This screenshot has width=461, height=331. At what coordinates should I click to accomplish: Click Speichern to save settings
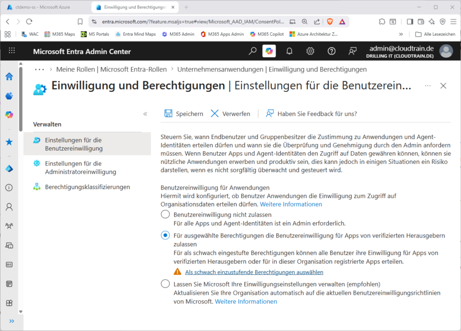[x=184, y=114]
